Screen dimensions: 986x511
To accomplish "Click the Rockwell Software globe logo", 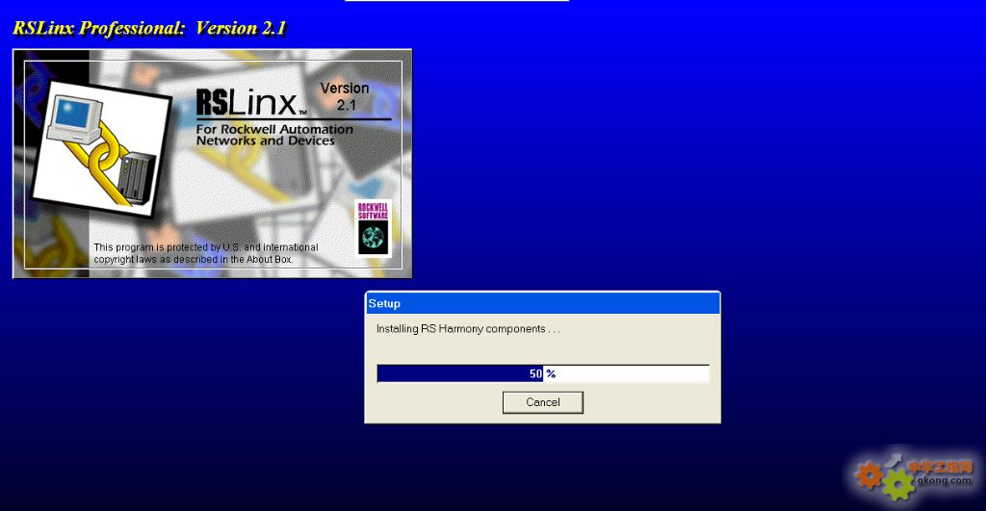I will tap(373, 228).
